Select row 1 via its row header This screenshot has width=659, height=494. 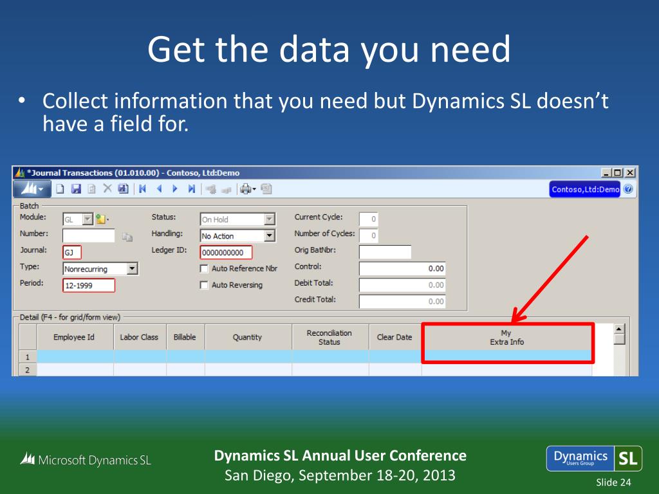tap(28, 357)
